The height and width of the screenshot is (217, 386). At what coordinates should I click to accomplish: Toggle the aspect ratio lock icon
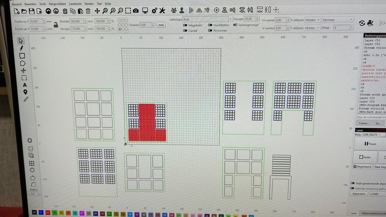(55, 25)
